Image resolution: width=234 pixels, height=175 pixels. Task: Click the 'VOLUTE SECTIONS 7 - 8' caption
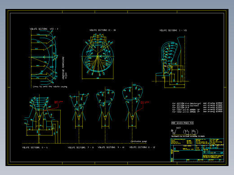pyautogui.click(x=81, y=148)
